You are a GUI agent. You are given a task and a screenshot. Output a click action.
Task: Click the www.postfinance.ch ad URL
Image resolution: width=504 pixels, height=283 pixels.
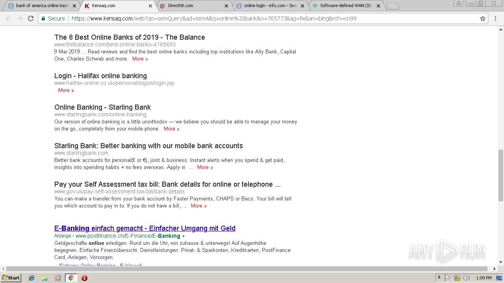point(128,236)
